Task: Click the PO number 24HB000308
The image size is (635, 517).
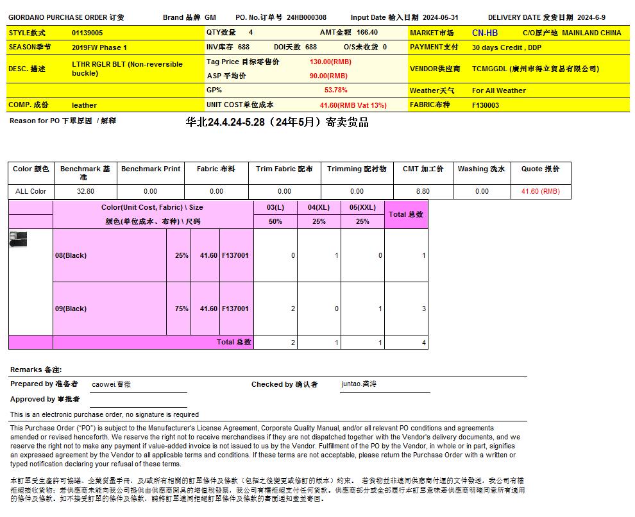Action: click(x=306, y=18)
